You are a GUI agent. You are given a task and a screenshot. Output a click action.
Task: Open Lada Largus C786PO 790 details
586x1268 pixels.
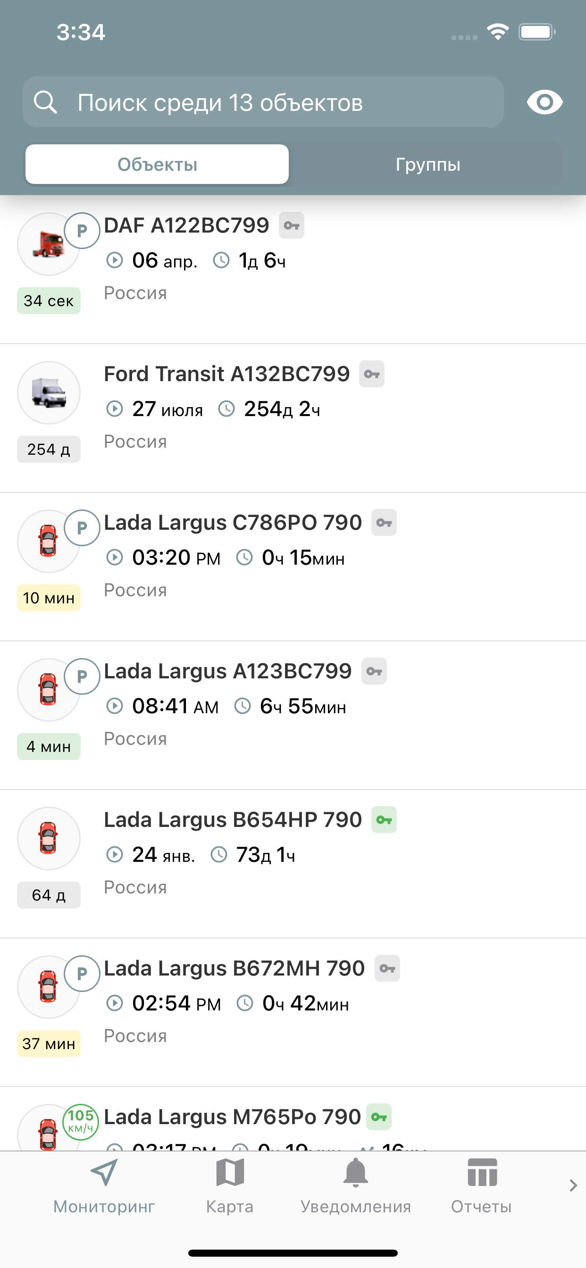[293, 567]
